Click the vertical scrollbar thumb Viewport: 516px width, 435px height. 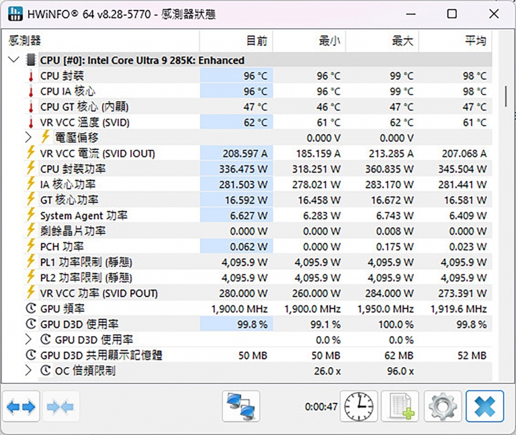[506, 95]
